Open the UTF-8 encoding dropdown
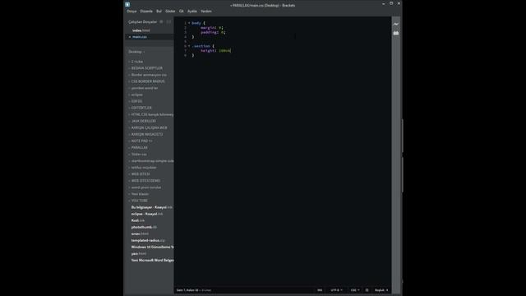Screen dimensions: 526x296 tap(336, 290)
